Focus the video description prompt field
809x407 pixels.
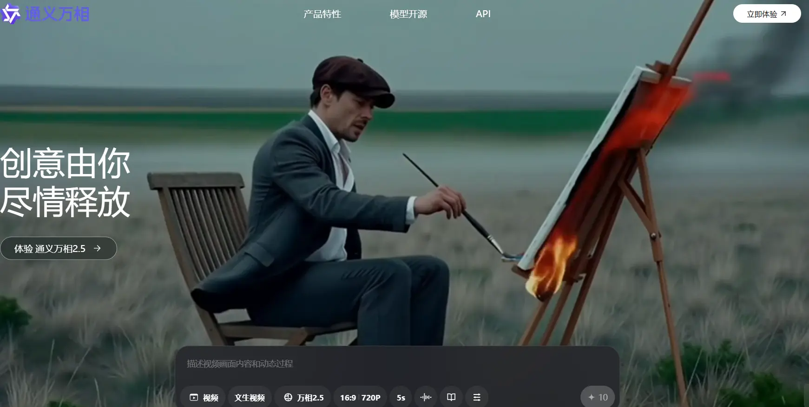coord(397,364)
